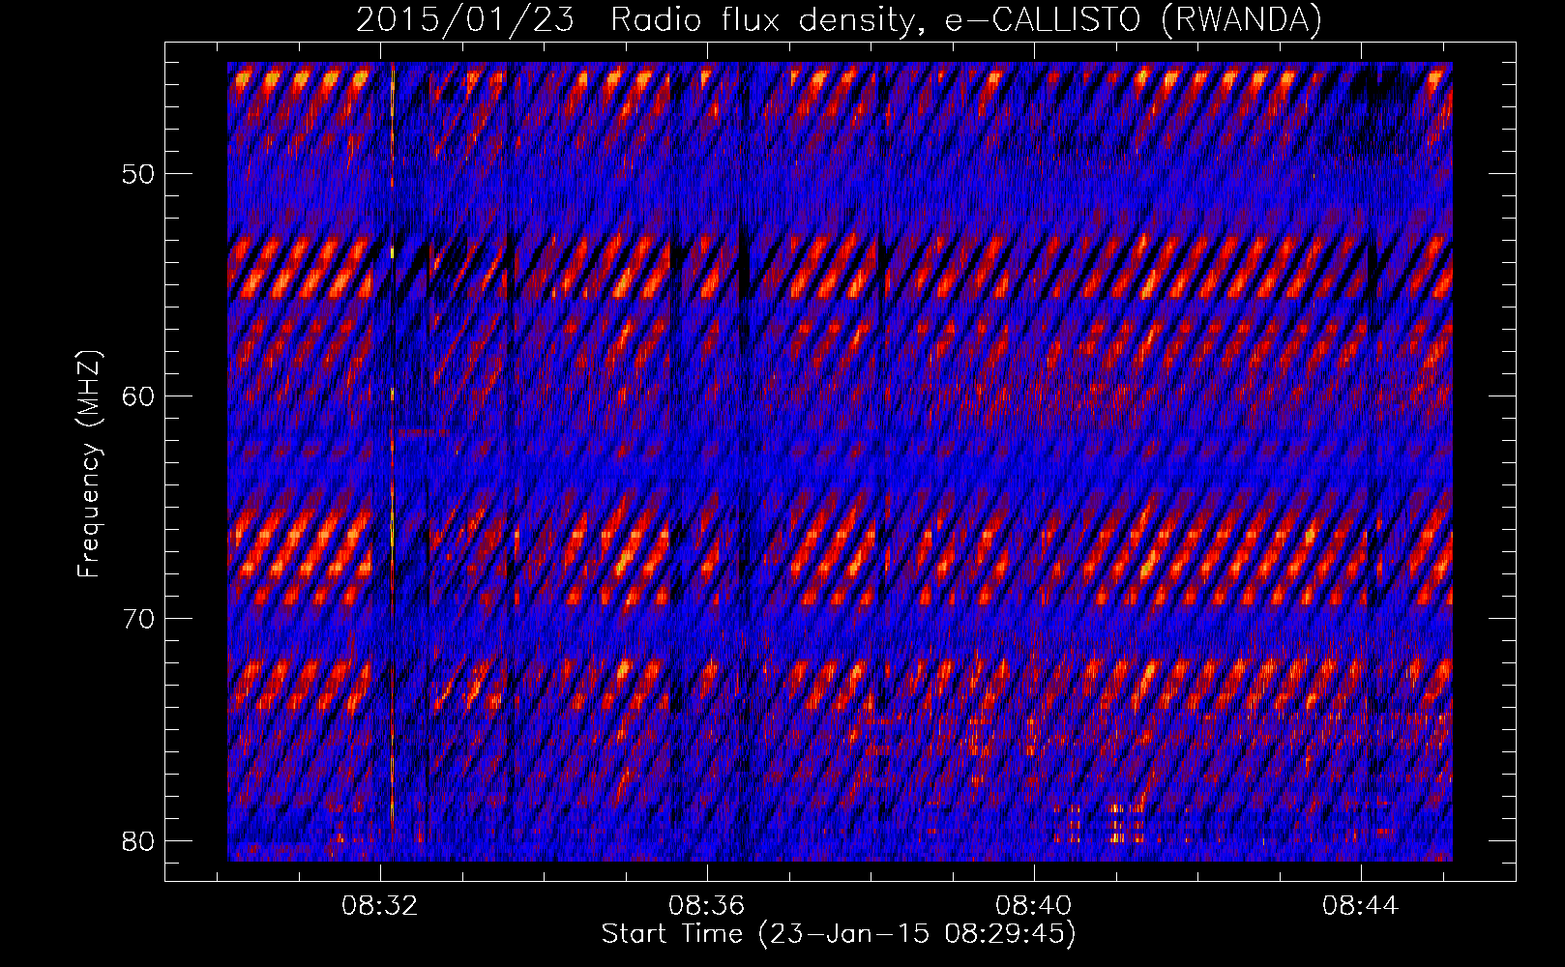Click the frequency tick label 80
Image resolution: width=1565 pixels, height=967 pixels.
tap(139, 840)
